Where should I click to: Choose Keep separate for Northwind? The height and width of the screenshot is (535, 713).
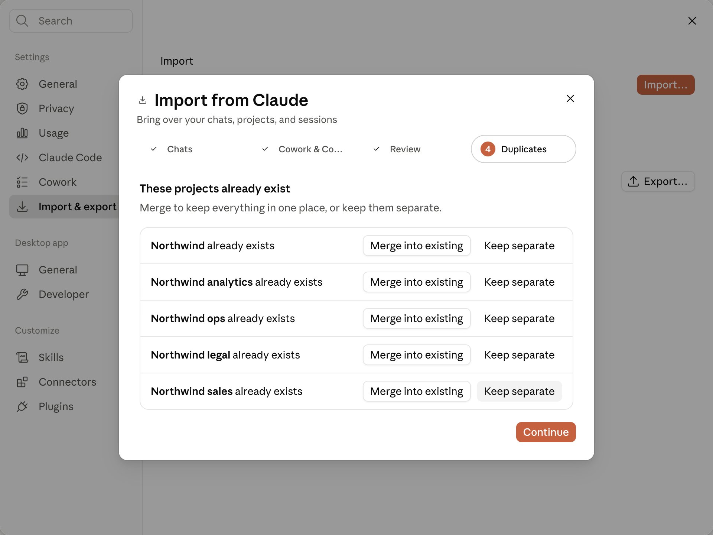coord(519,246)
